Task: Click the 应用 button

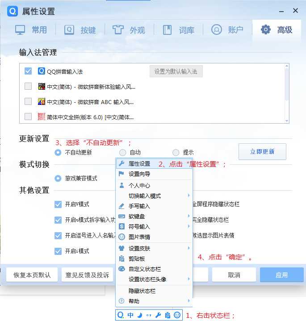Action: coord(282,275)
